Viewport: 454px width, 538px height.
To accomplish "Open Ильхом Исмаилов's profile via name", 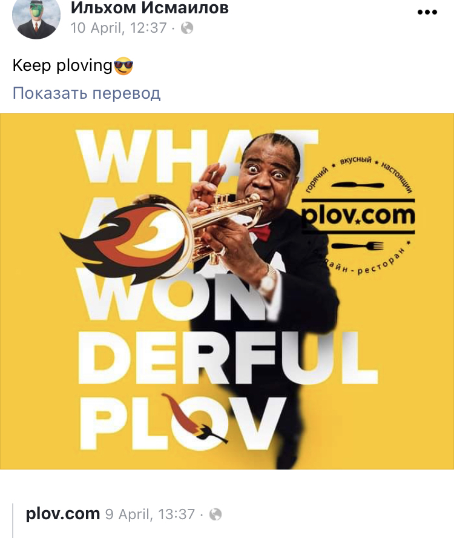I will pos(150,7).
